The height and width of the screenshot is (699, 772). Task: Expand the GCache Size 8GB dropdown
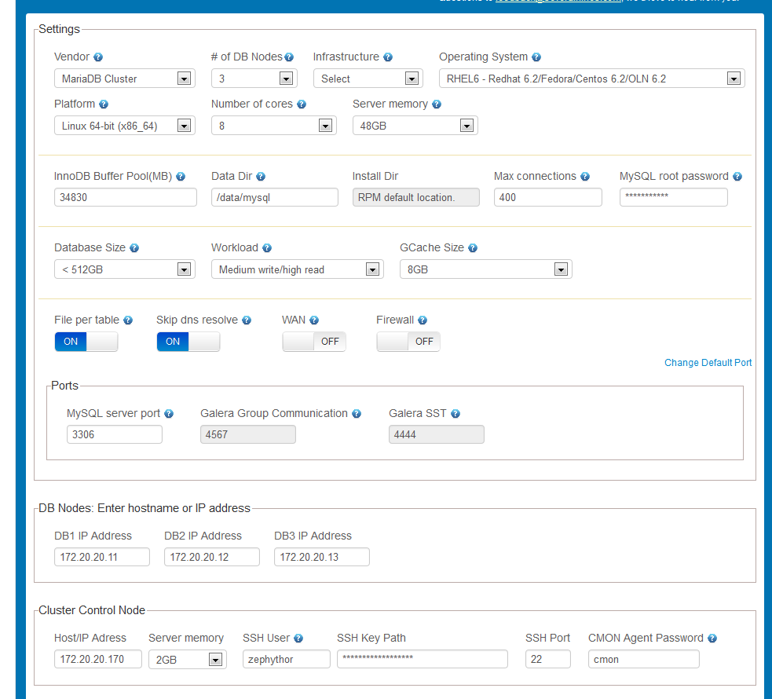pos(486,269)
